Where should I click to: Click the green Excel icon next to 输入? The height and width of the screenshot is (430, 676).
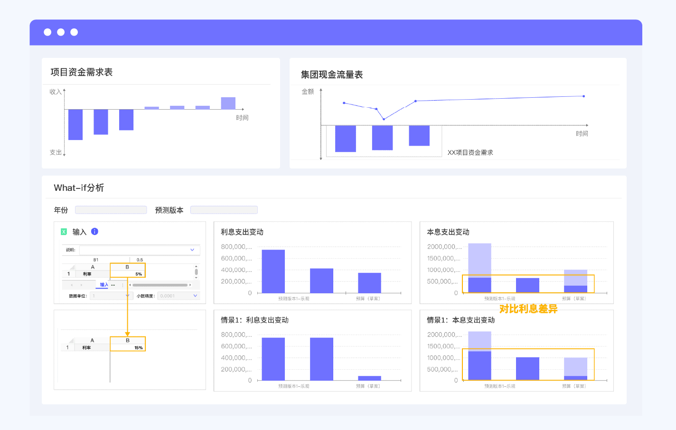click(x=64, y=232)
